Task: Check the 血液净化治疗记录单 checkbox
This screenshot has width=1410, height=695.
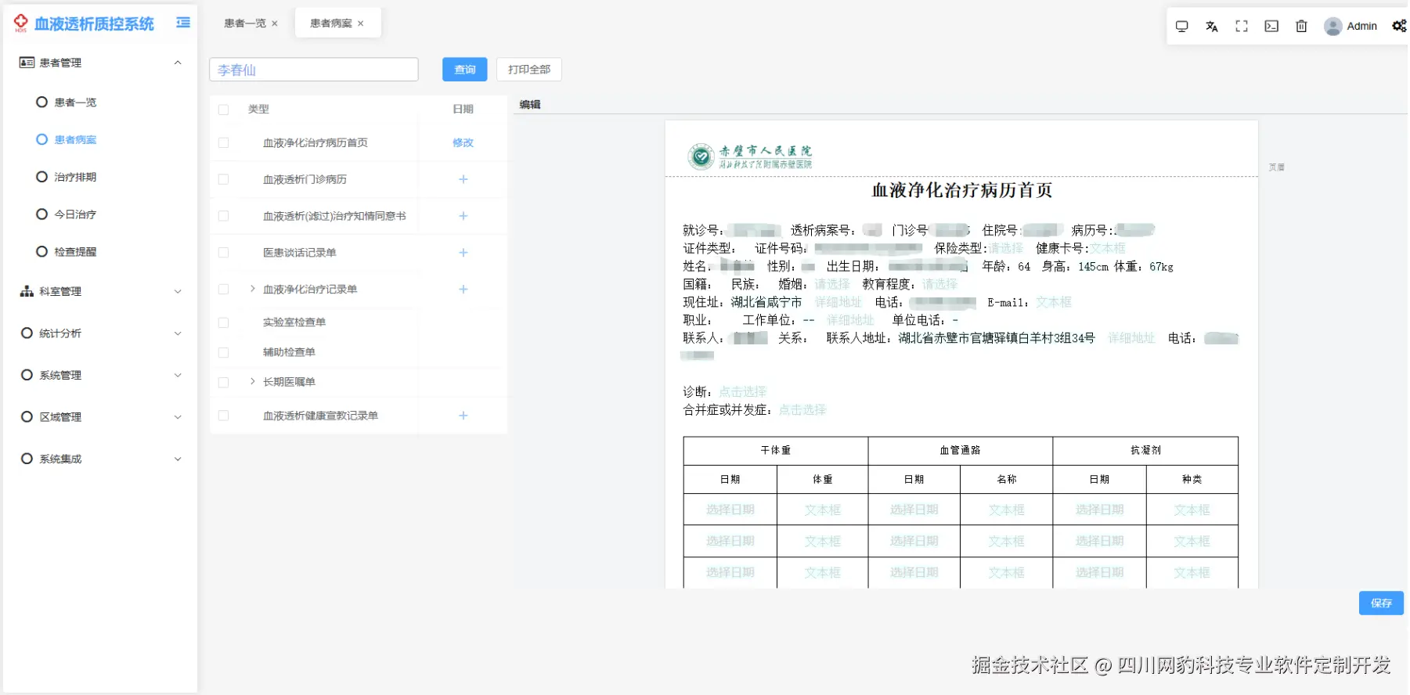Action: [x=223, y=290]
